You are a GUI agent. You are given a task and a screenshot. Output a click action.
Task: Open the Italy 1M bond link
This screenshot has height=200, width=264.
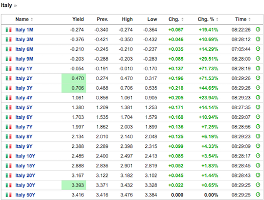[x=24, y=30]
